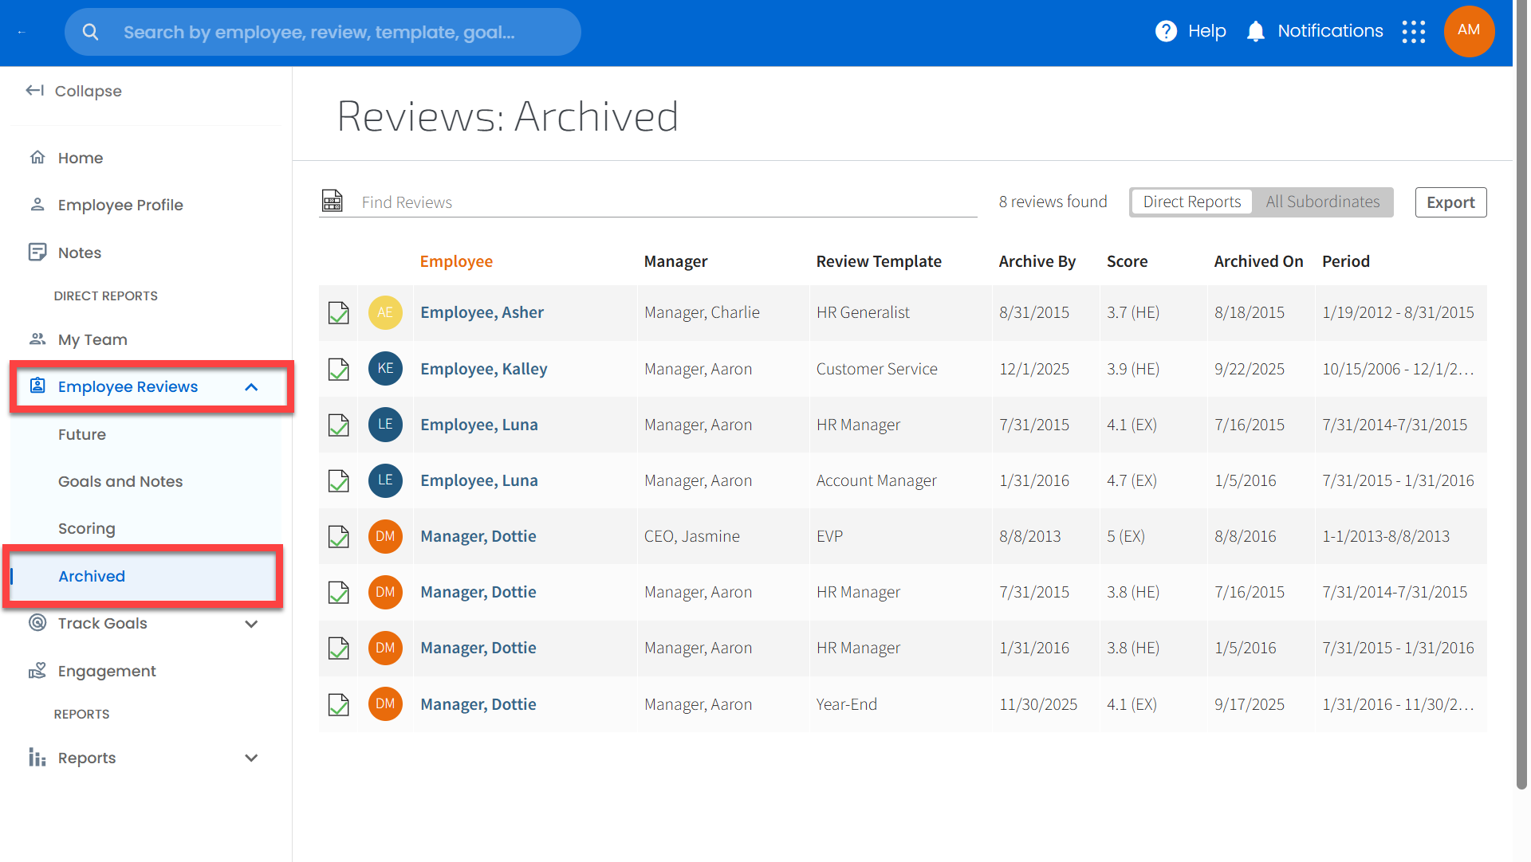Open the Goals and Notes submenu item
Image resolution: width=1531 pixels, height=862 pixels.
click(120, 481)
